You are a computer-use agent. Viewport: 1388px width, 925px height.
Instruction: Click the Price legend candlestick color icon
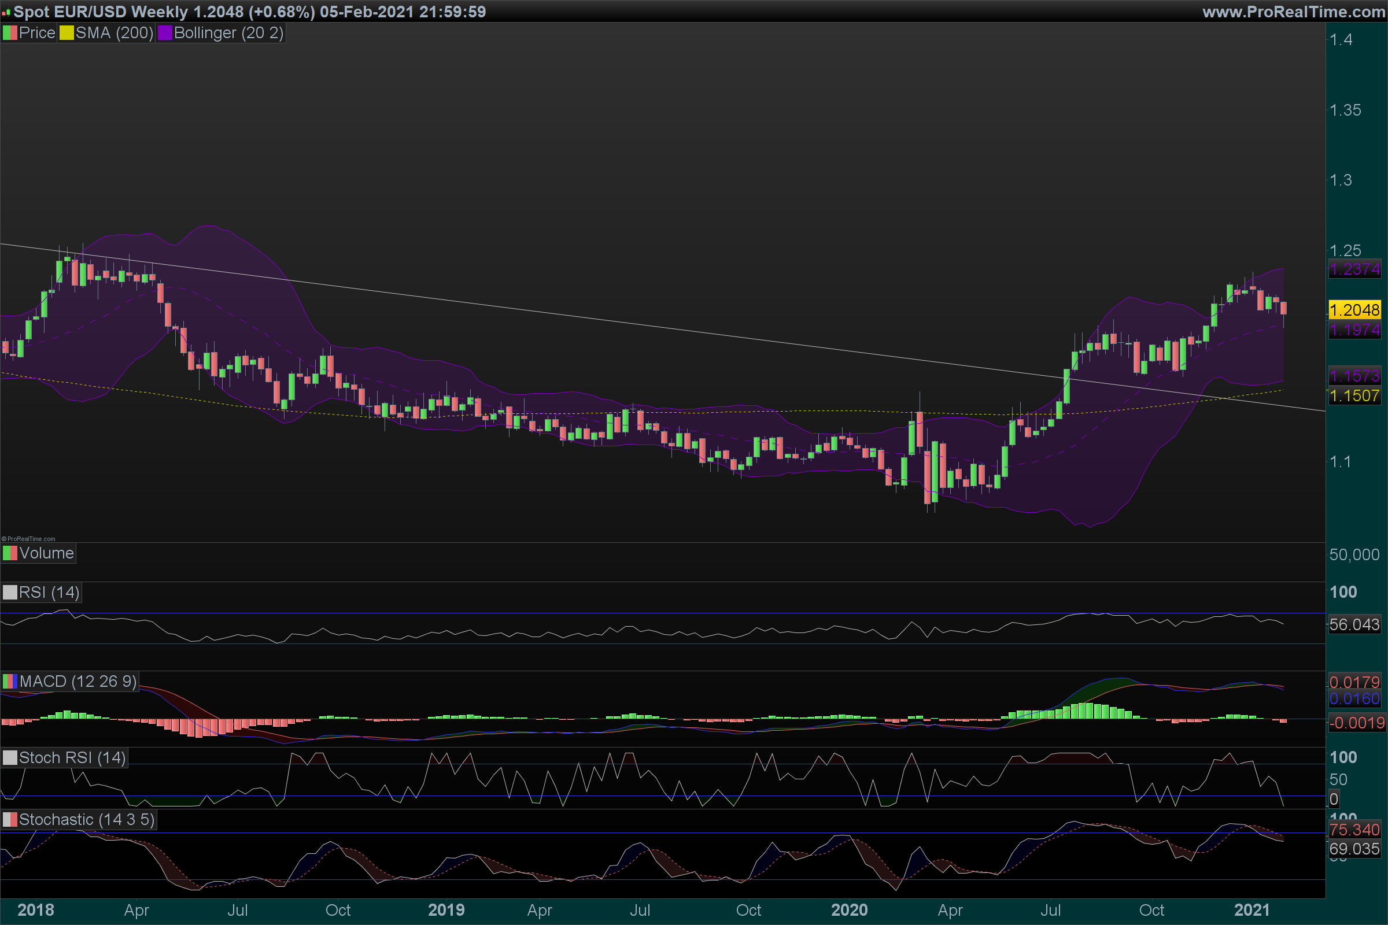pos(10,33)
